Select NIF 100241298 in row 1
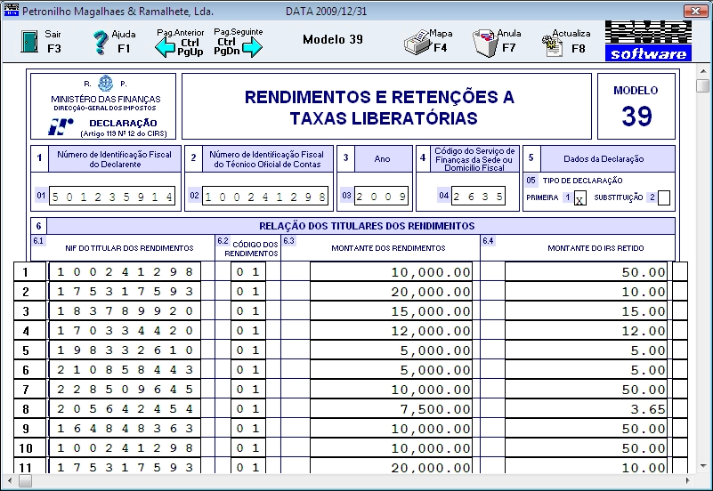 point(125,271)
